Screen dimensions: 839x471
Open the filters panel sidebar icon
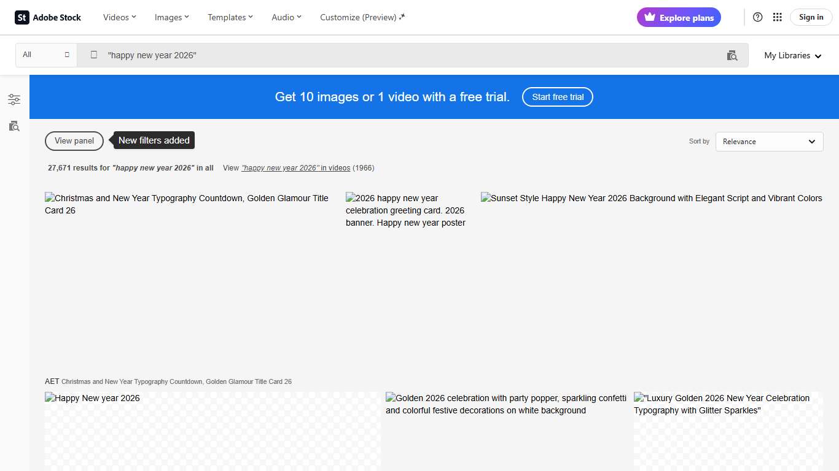pos(14,99)
